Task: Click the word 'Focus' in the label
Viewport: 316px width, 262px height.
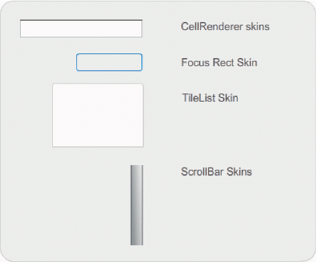Action: pyautogui.click(x=195, y=62)
